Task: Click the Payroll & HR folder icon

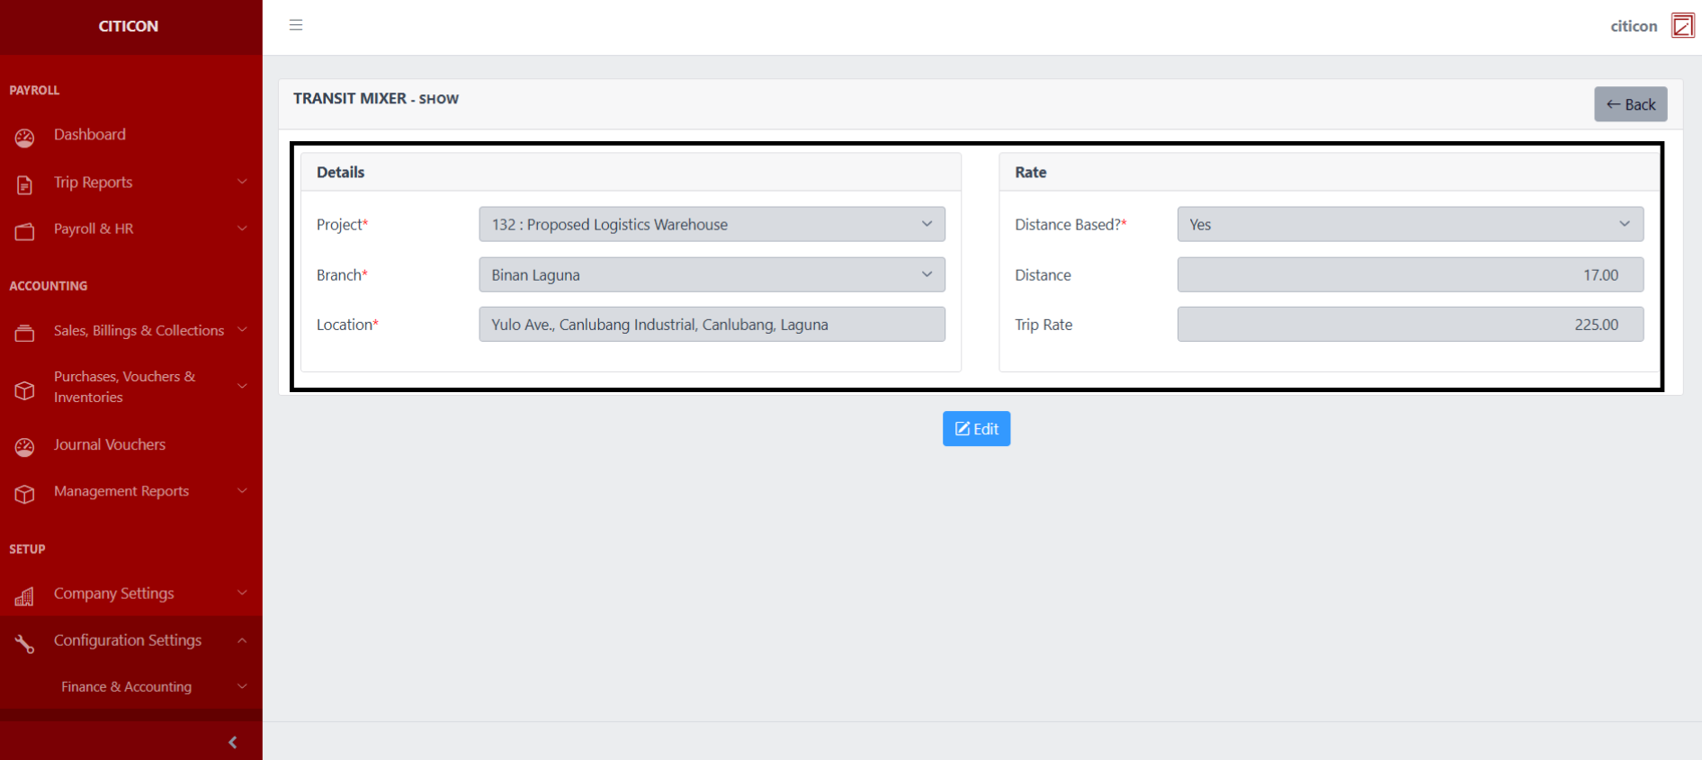Action: 24,232
